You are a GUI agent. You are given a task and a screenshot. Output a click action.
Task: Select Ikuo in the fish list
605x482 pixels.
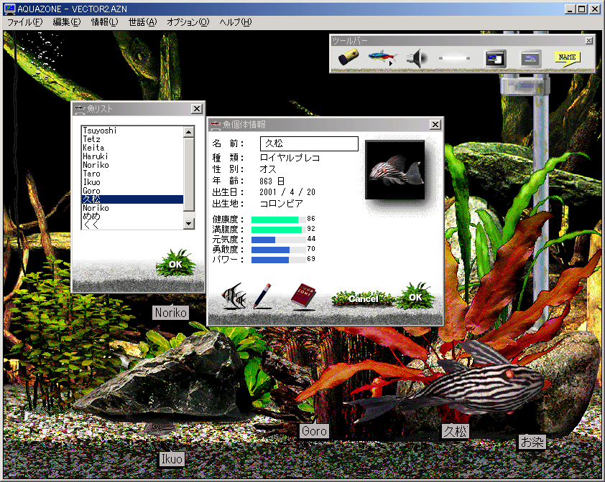pos(132,182)
